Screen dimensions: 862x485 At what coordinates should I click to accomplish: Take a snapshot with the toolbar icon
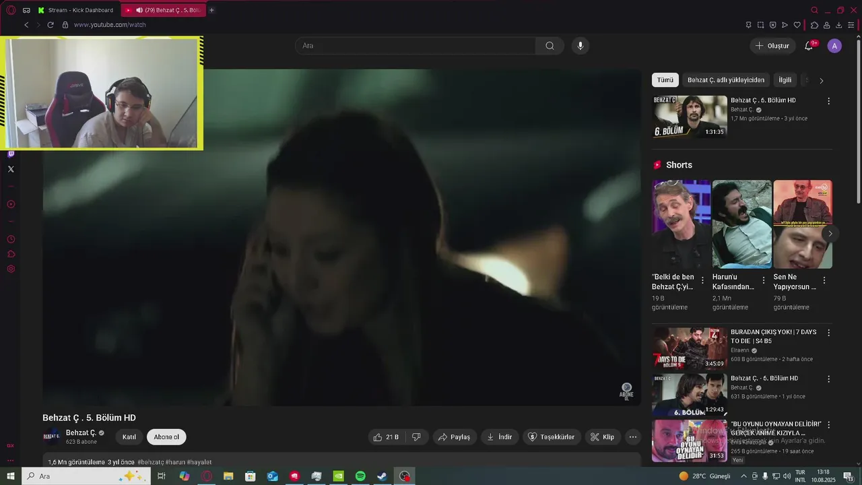760,25
